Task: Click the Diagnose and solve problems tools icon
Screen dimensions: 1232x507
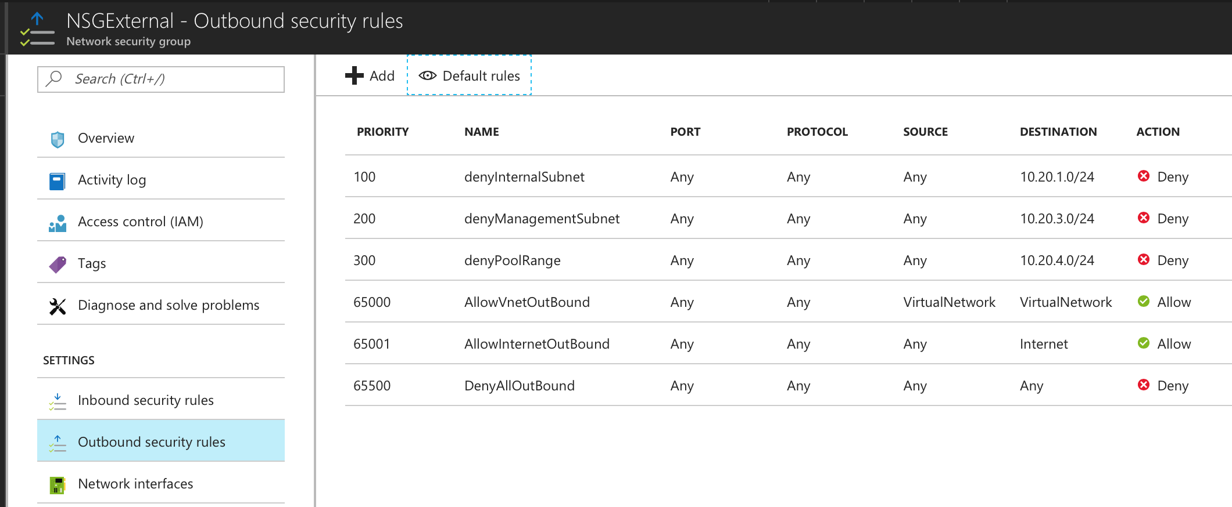Action: [x=58, y=306]
